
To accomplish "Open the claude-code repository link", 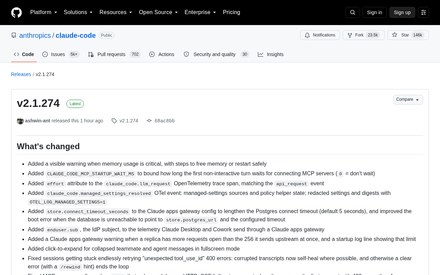I will coord(76,35).
